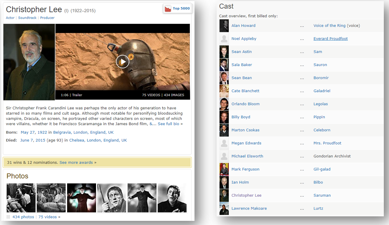
Task: Open the grid icon beside 434 photos
Action: pyautogui.click(x=8, y=217)
